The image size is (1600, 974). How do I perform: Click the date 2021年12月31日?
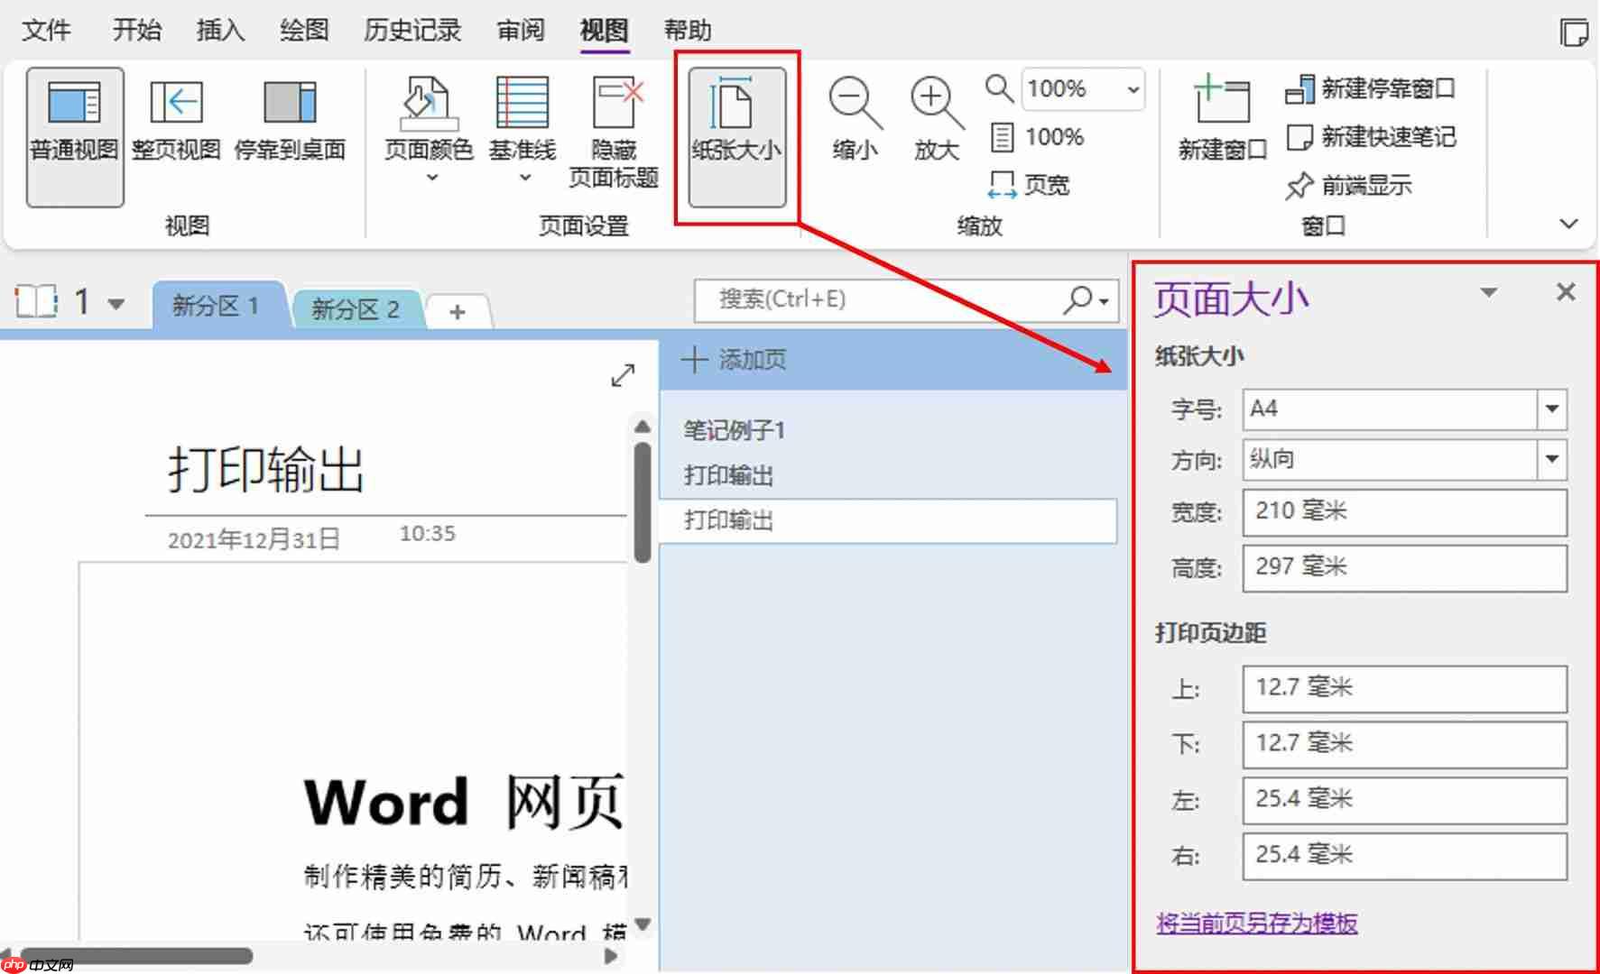click(254, 539)
